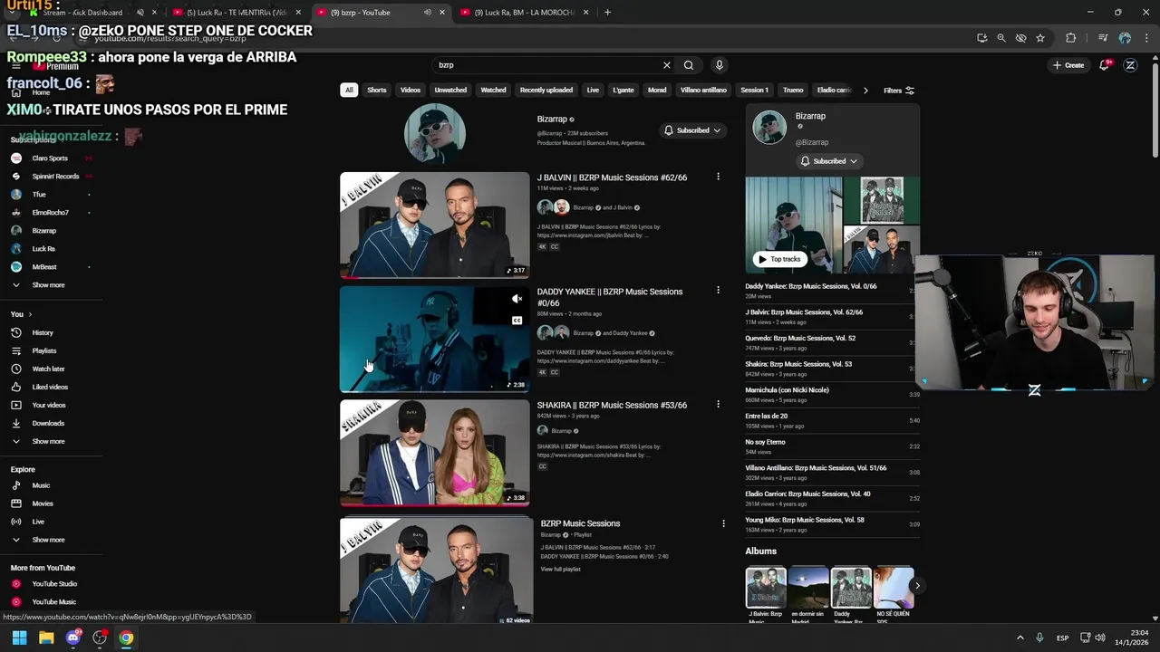
Task: Open Entre las de 20 track
Action: tap(767, 416)
